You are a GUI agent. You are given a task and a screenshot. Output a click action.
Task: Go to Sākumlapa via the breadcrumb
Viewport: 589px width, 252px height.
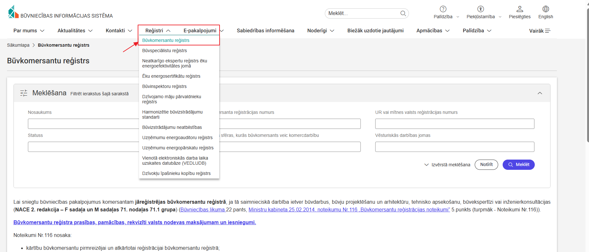click(x=18, y=45)
